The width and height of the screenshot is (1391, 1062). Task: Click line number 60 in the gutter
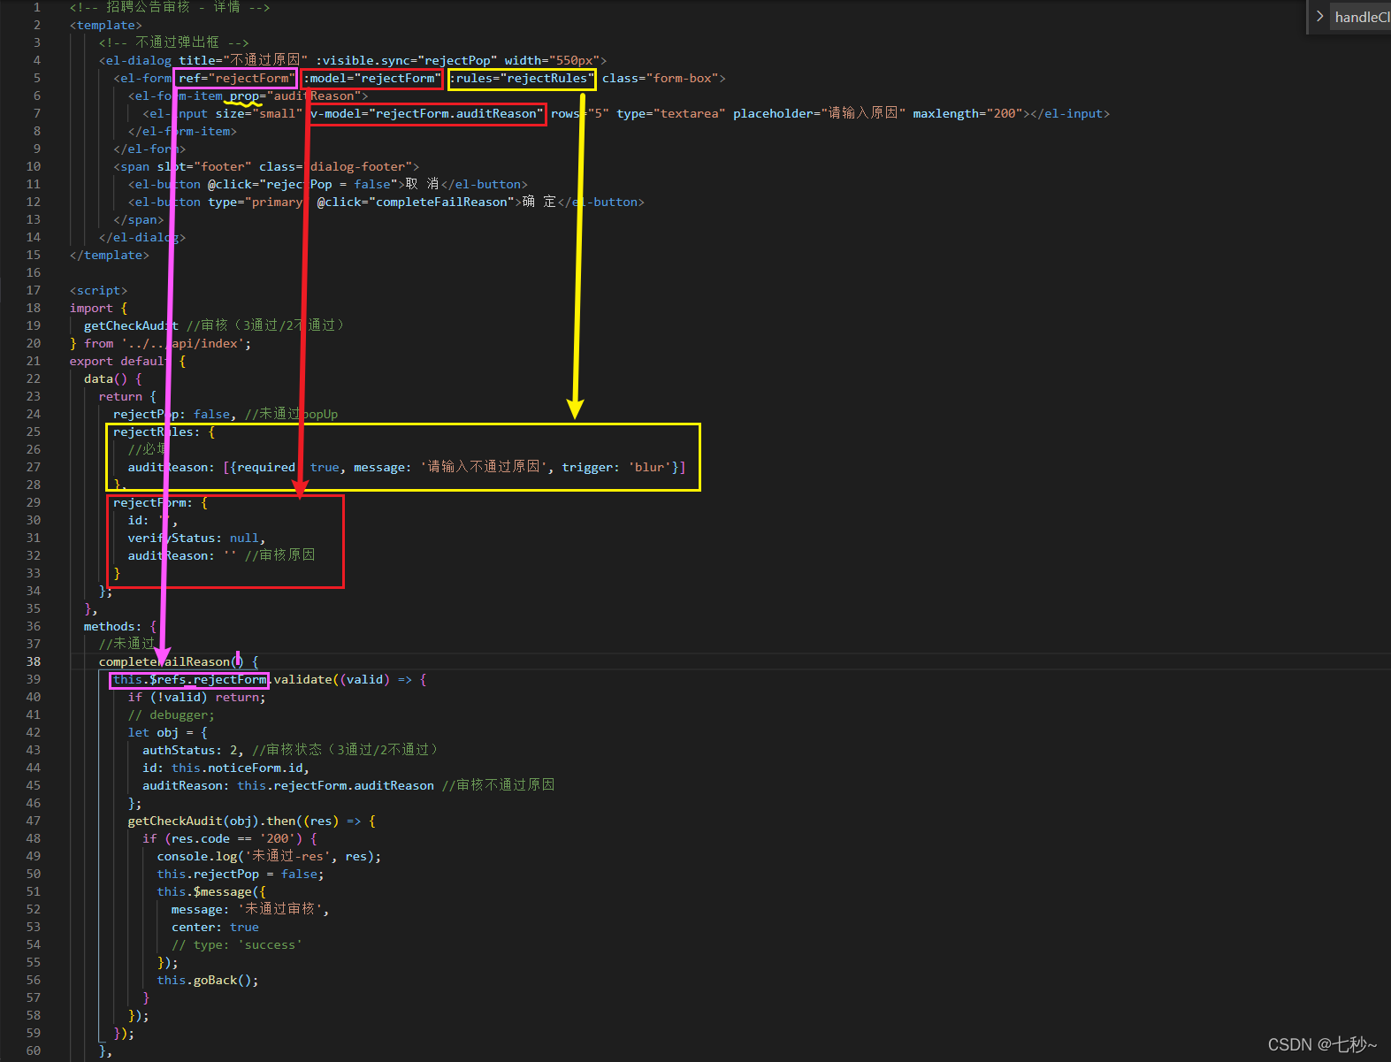[x=34, y=1051]
